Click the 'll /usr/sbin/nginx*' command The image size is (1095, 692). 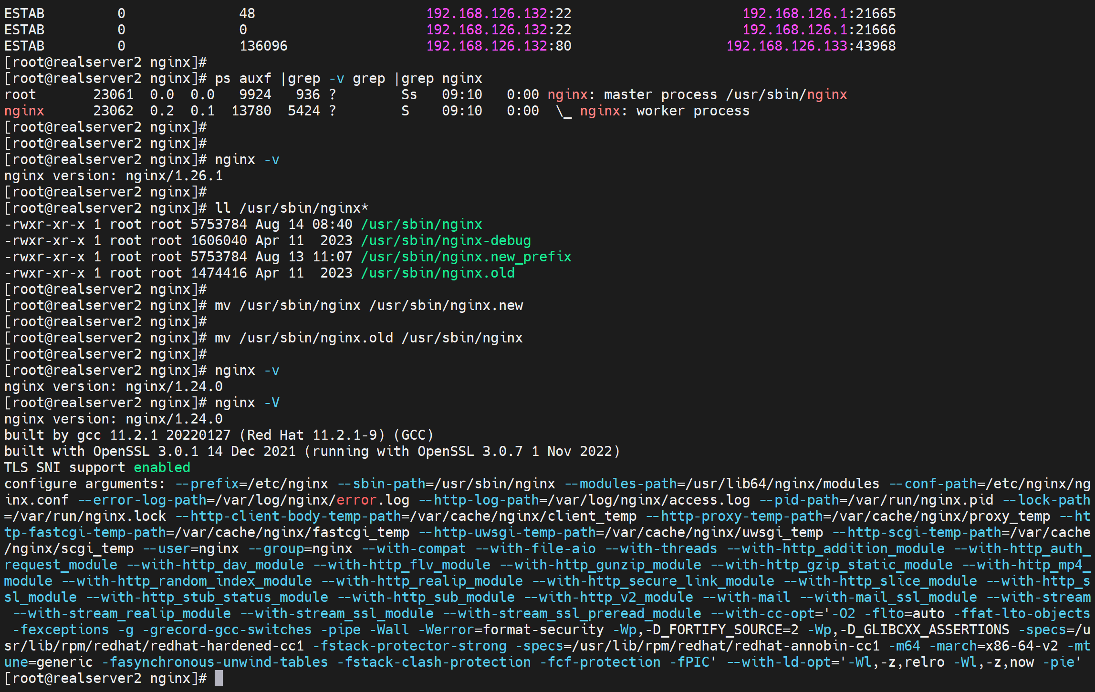click(292, 208)
